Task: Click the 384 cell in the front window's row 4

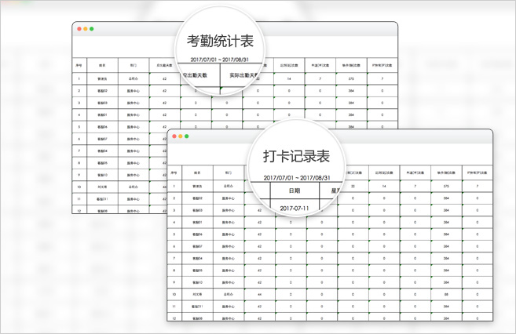Action: pos(446,223)
